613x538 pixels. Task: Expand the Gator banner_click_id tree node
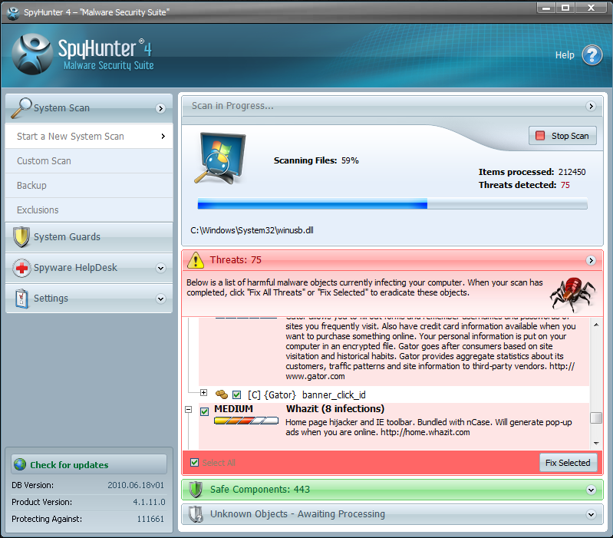click(203, 392)
